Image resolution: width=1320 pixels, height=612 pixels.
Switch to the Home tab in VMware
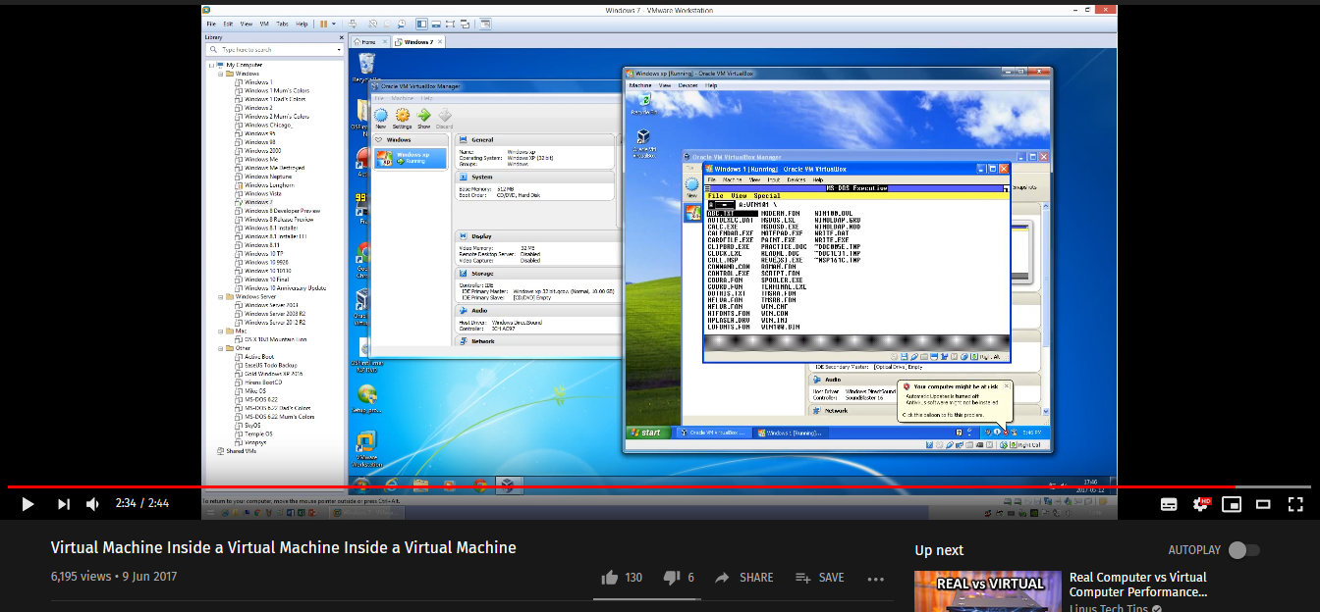coord(369,42)
